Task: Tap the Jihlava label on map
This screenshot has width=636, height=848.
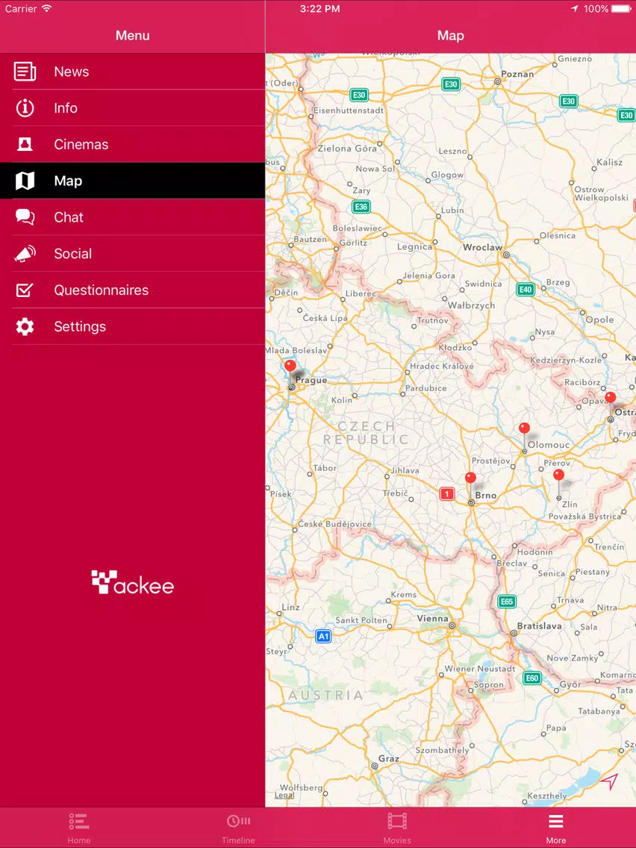Action: [x=405, y=470]
